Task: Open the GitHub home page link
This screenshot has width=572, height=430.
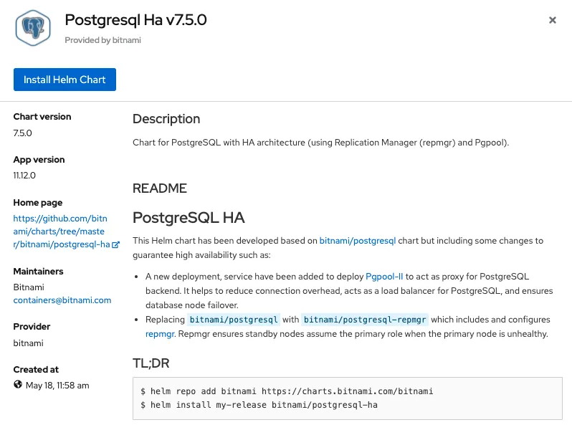Action: pos(60,231)
